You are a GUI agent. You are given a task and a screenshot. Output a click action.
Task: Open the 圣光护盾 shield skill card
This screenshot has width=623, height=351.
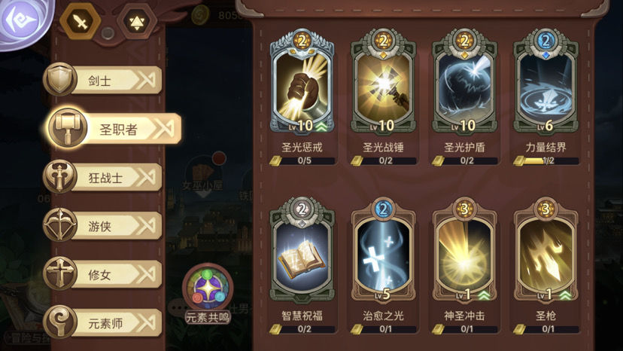464,83
